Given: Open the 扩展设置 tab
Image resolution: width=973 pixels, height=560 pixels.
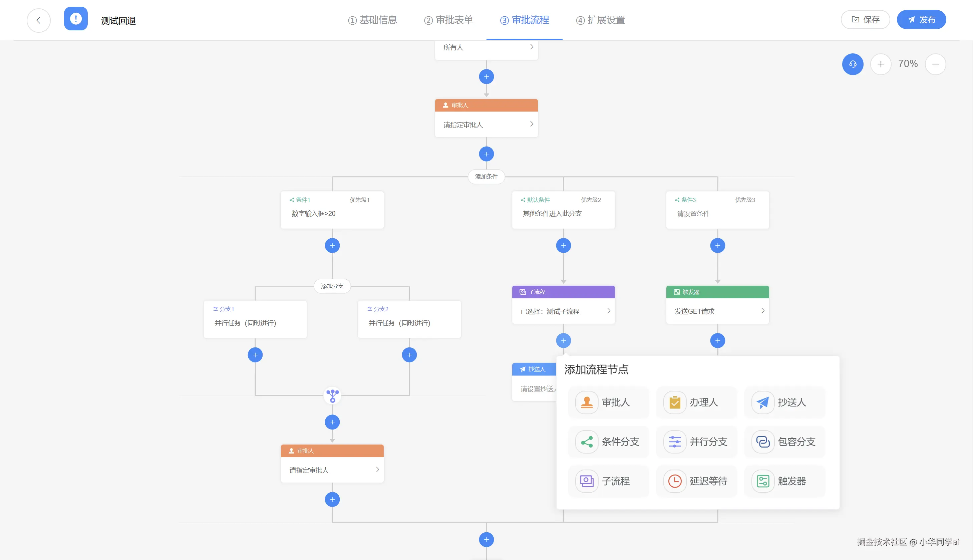Looking at the screenshot, I should (601, 20).
